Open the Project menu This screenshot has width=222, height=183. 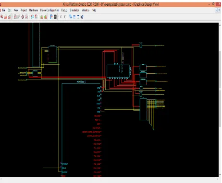24,10
